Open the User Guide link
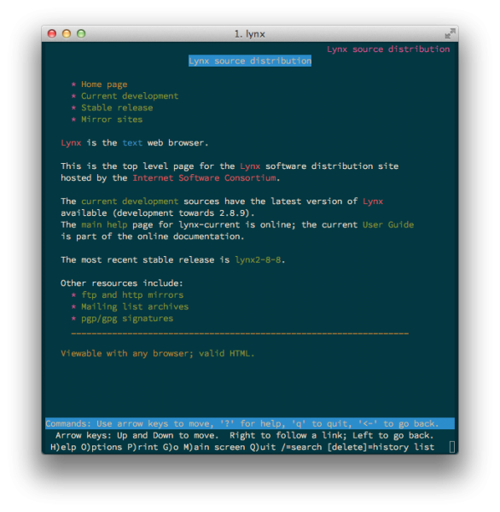This screenshot has height=512, width=500. tap(388, 225)
